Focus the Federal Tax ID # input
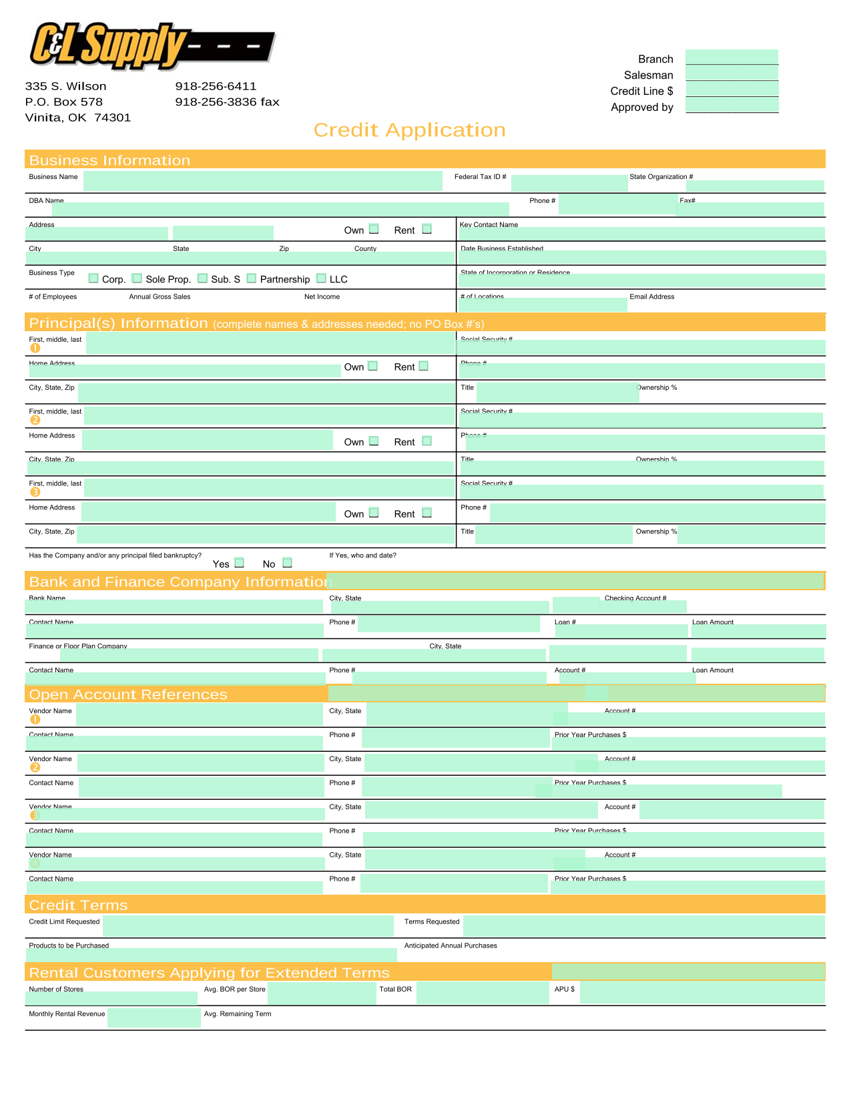Screen dimensions: 851x1101 [569, 184]
